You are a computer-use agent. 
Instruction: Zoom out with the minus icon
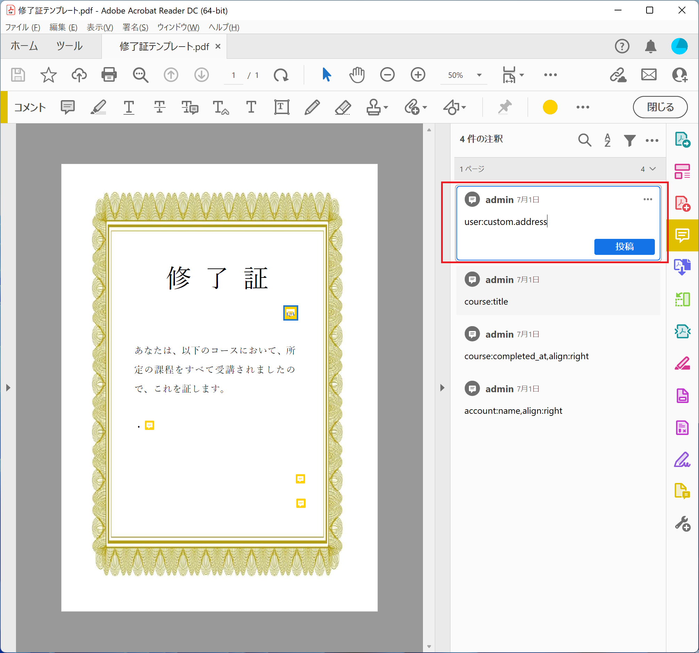pyautogui.click(x=388, y=75)
